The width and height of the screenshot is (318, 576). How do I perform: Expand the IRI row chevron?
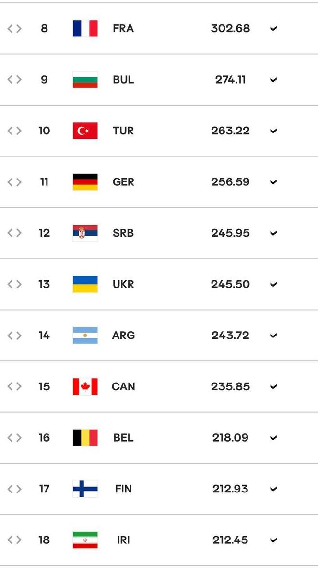tap(273, 540)
